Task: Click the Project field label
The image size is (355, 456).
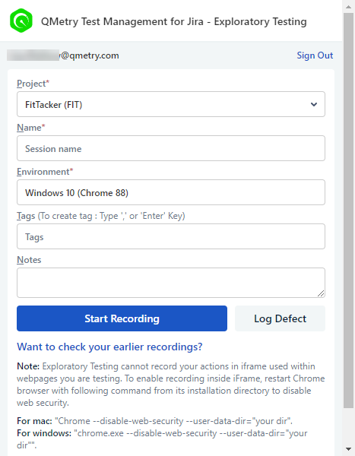Action: [33, 84]
